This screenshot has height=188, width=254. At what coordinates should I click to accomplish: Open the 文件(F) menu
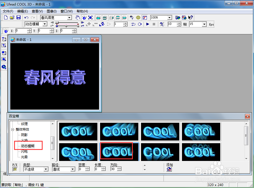click(x=8, y=11)
